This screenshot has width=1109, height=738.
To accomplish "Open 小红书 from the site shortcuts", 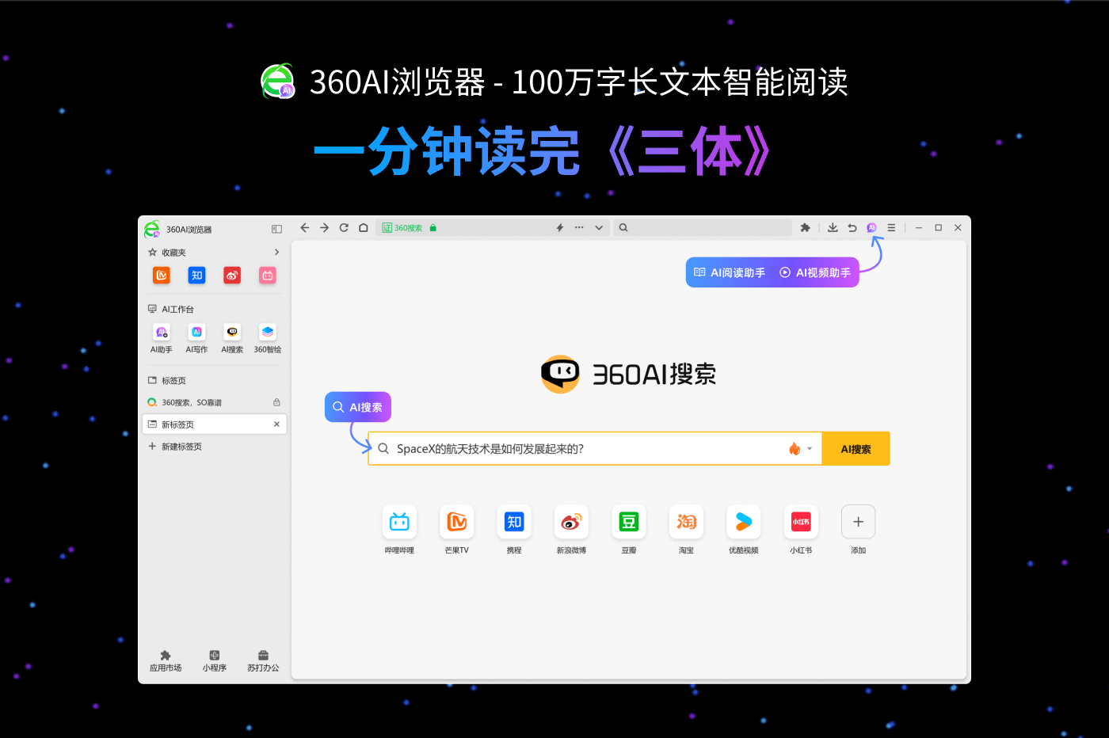I will 801,521.
